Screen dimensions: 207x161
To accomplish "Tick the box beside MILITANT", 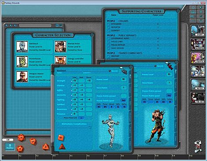I will pyautogui.click(x=109, y=56).
